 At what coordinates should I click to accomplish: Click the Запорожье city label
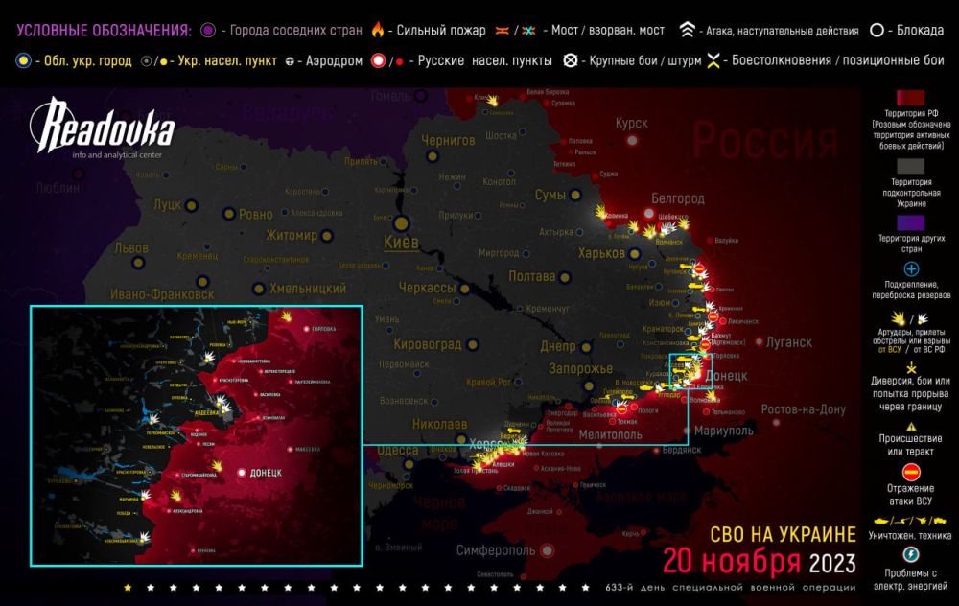[x=580, y=369]
